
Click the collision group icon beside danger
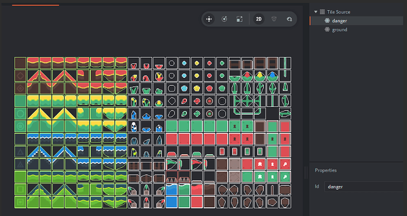pyautogui.click(x=327, y=21)
